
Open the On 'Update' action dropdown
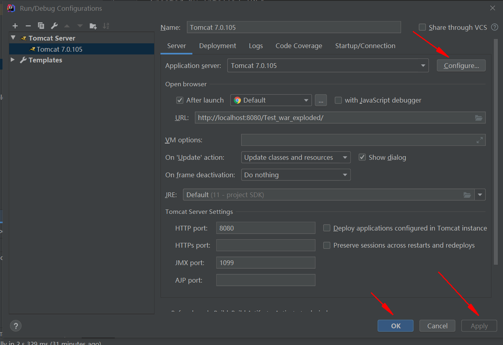tap(296, 157)
